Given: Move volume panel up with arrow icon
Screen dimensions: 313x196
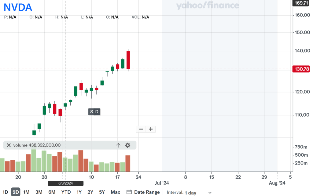Looking at the screenshot, I should pos(118,145).
